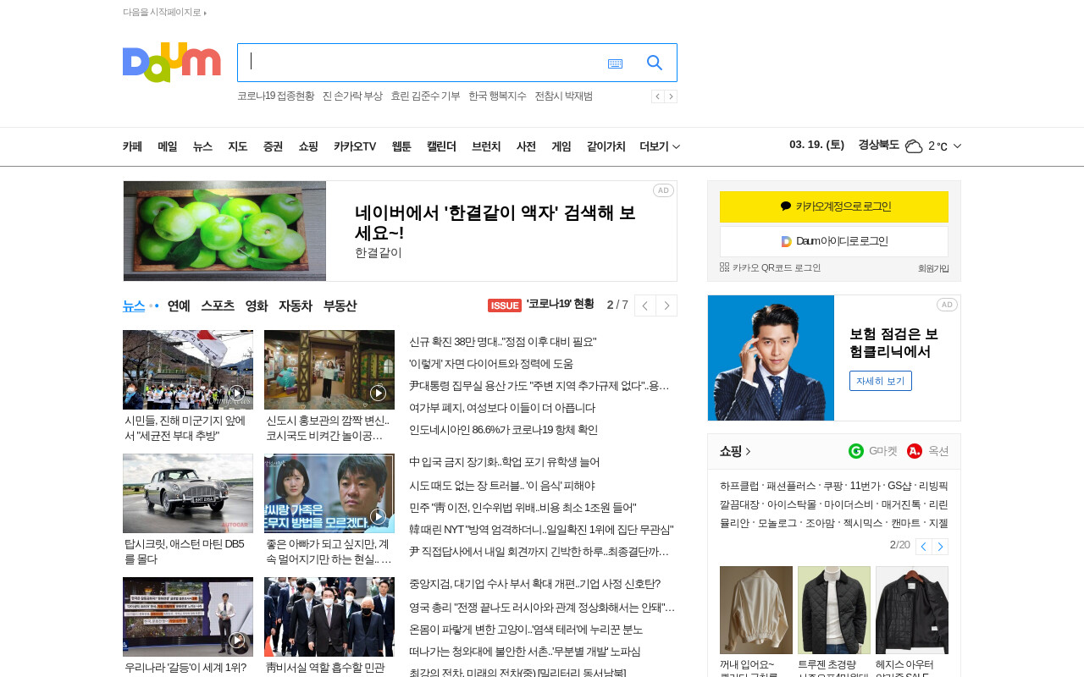Click trending keyword 한국 행복지수
This screenshot has width=1084, height=677.
click(497, 96)
